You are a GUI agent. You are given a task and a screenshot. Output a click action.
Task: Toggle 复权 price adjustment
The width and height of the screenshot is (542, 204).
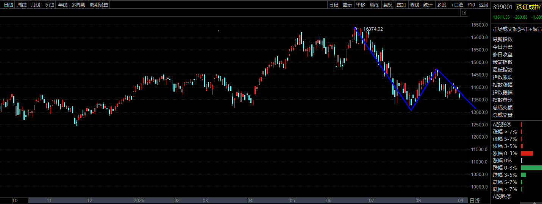[x=388, y=5]
